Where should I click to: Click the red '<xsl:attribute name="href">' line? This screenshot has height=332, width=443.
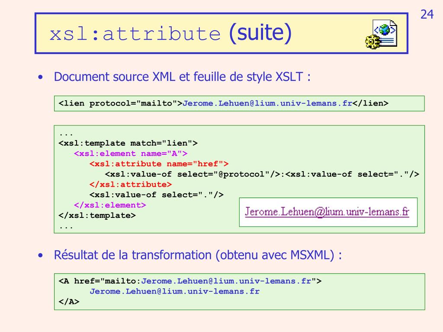159,164
